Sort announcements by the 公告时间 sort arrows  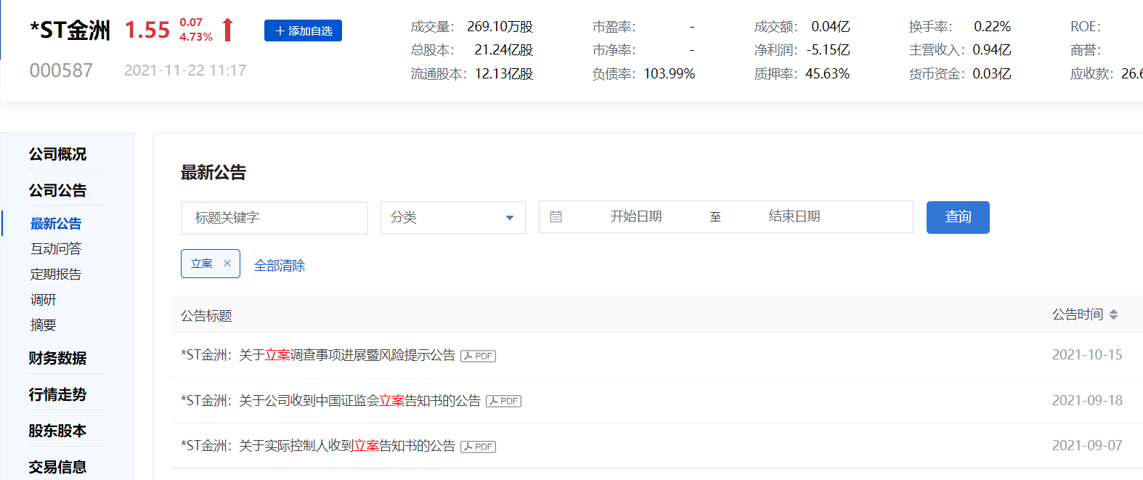coord(1113,314)
